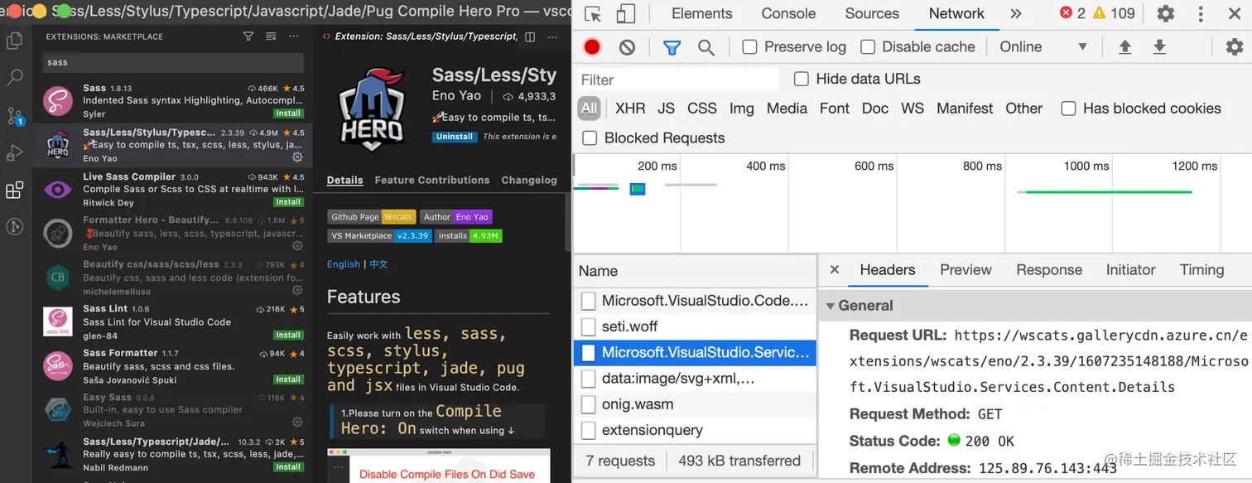Install the Sass extension by Syler
Screen dimensions: 1252x483
[288, 114]
